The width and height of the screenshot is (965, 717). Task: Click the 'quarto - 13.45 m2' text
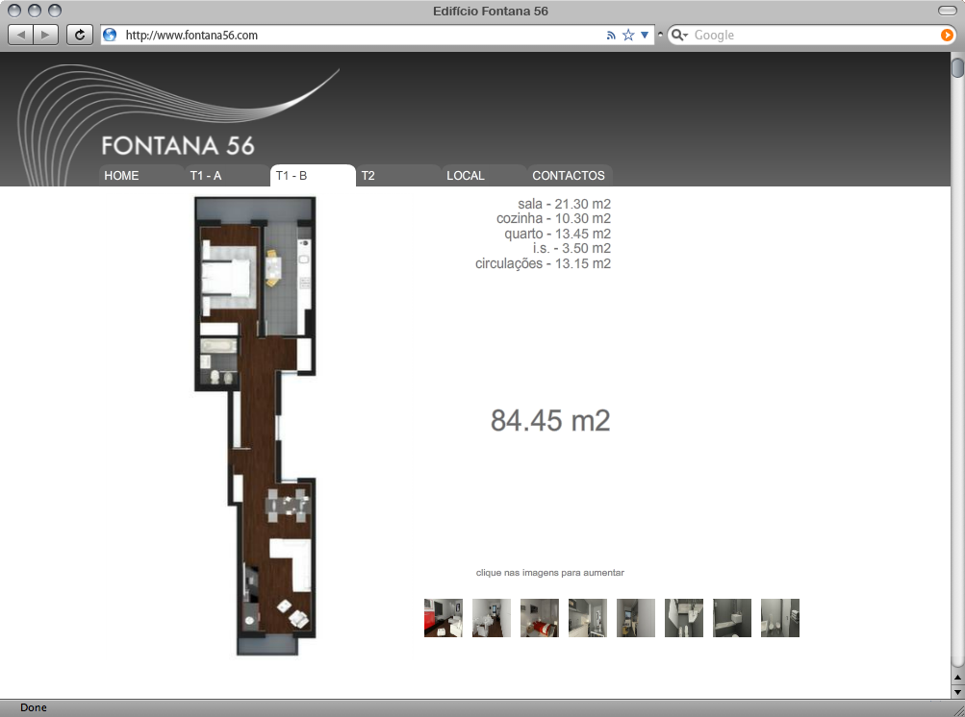pyautogui.click(x=557, y=234)
